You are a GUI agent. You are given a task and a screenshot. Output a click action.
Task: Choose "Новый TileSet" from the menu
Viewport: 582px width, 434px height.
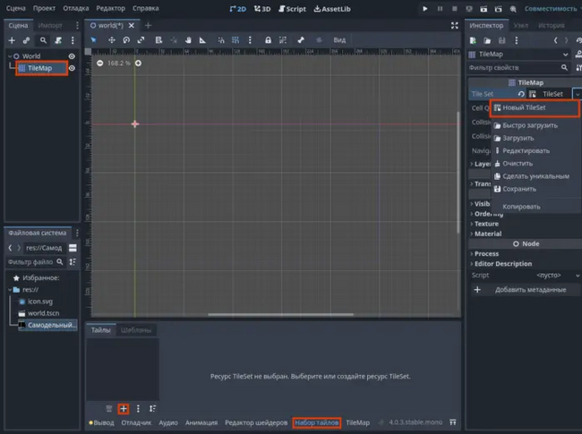pyautogui.click(x=524, y=107)
